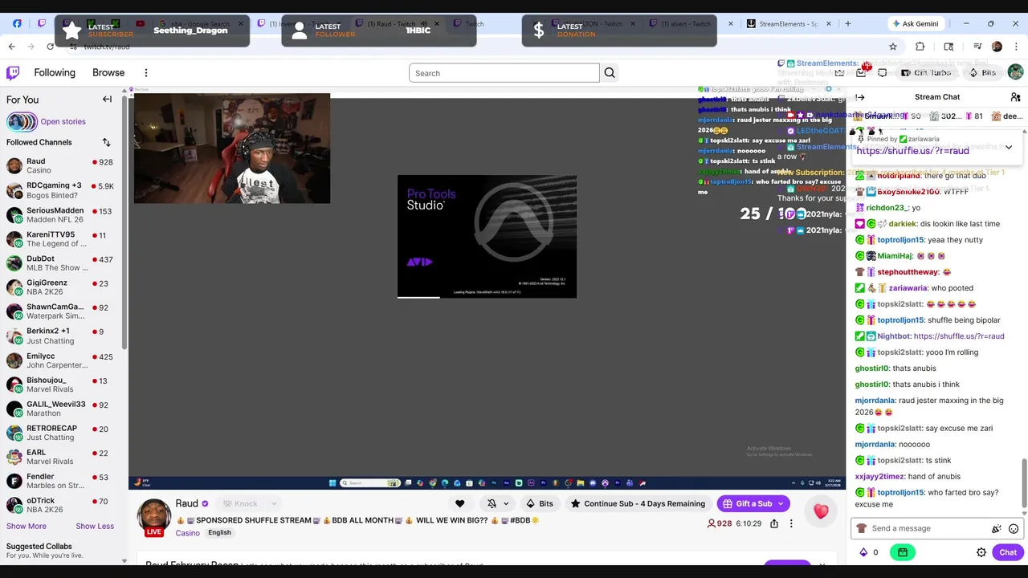Viewport: 1028px width, 578px height.
Task: Open the Following tab
Action: (55, 73)
